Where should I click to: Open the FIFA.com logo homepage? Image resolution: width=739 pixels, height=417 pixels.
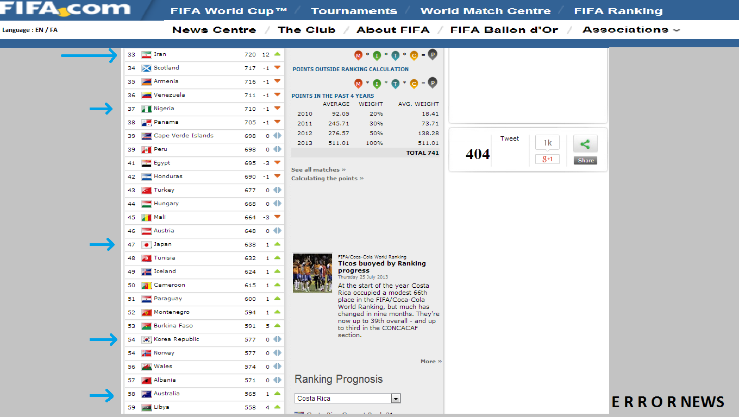tap(65, 9)
